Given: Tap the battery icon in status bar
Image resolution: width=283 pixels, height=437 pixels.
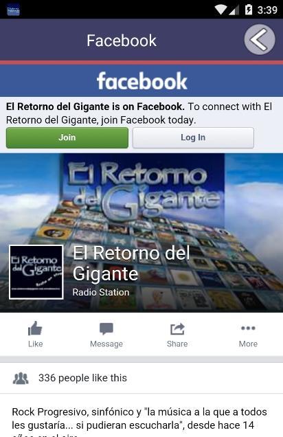Looking at the screenshot, I should click(249, 10).
